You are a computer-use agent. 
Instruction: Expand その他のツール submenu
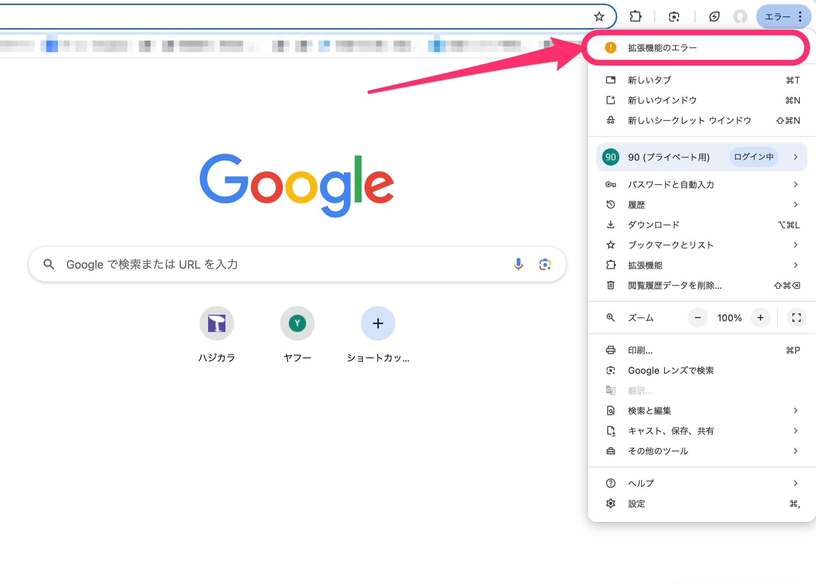[x=702, y=451]
